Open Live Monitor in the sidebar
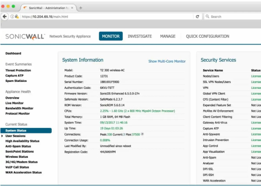 point(14,103)
